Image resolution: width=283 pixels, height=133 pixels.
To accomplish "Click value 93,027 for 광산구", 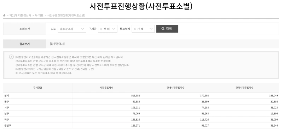I will [205, 126].
